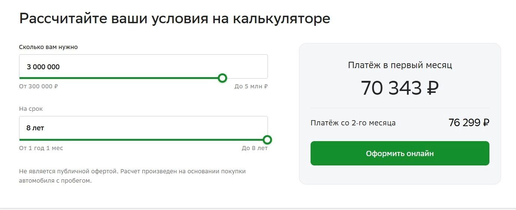
Task: Click the loan term field showing 8 лет
Action: click(143, 128)
